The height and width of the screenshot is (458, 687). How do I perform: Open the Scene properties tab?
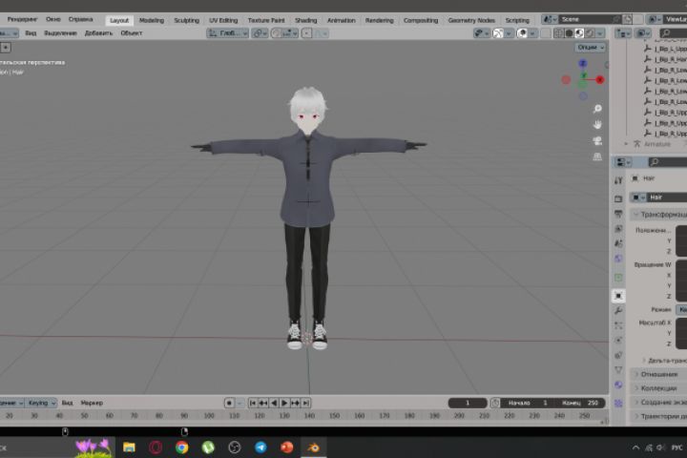(618, 243)
